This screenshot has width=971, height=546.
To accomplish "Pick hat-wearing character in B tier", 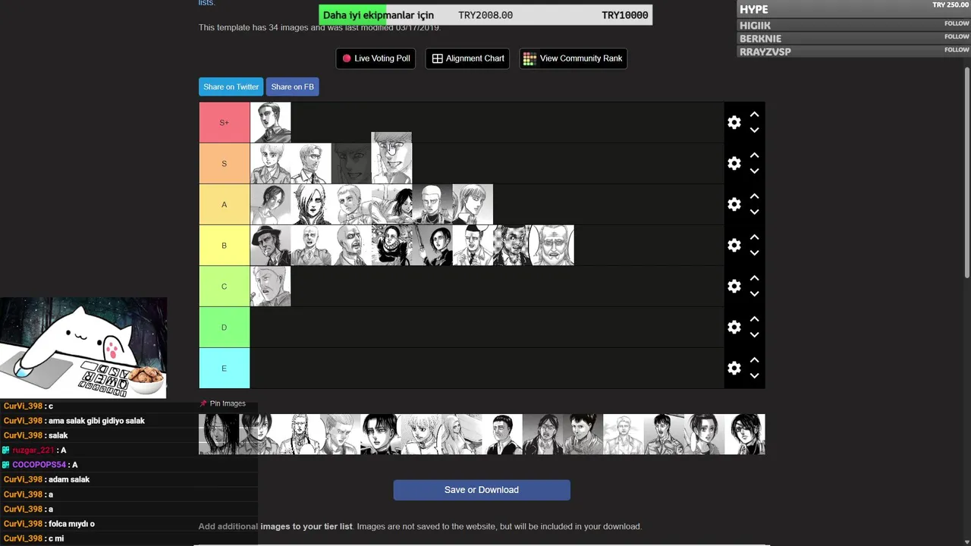I will (270, 245).
